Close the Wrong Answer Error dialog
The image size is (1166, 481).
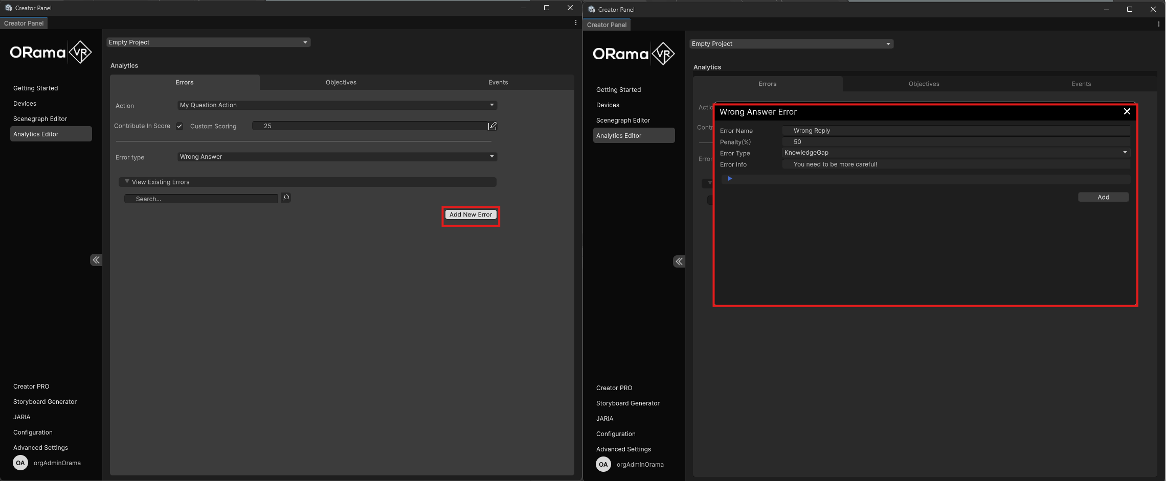coord(1127,111)
